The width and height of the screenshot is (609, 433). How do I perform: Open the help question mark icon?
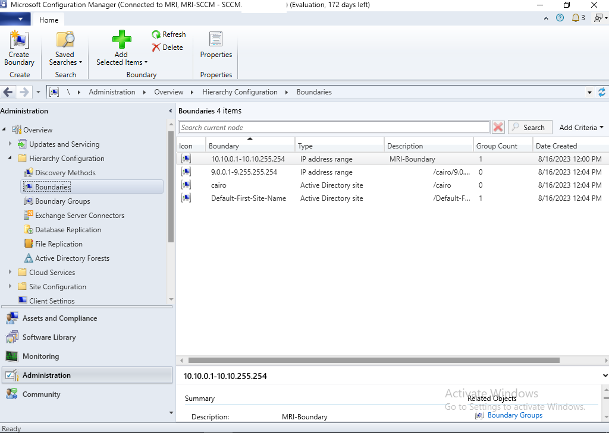click(560, 18)
